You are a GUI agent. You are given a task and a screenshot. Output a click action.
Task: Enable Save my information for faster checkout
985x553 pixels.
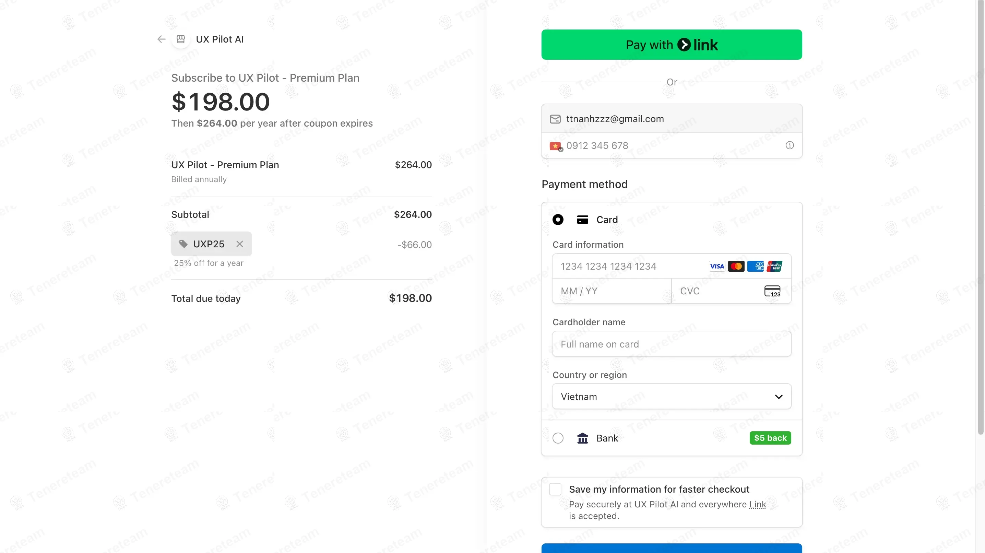[555, 489]
